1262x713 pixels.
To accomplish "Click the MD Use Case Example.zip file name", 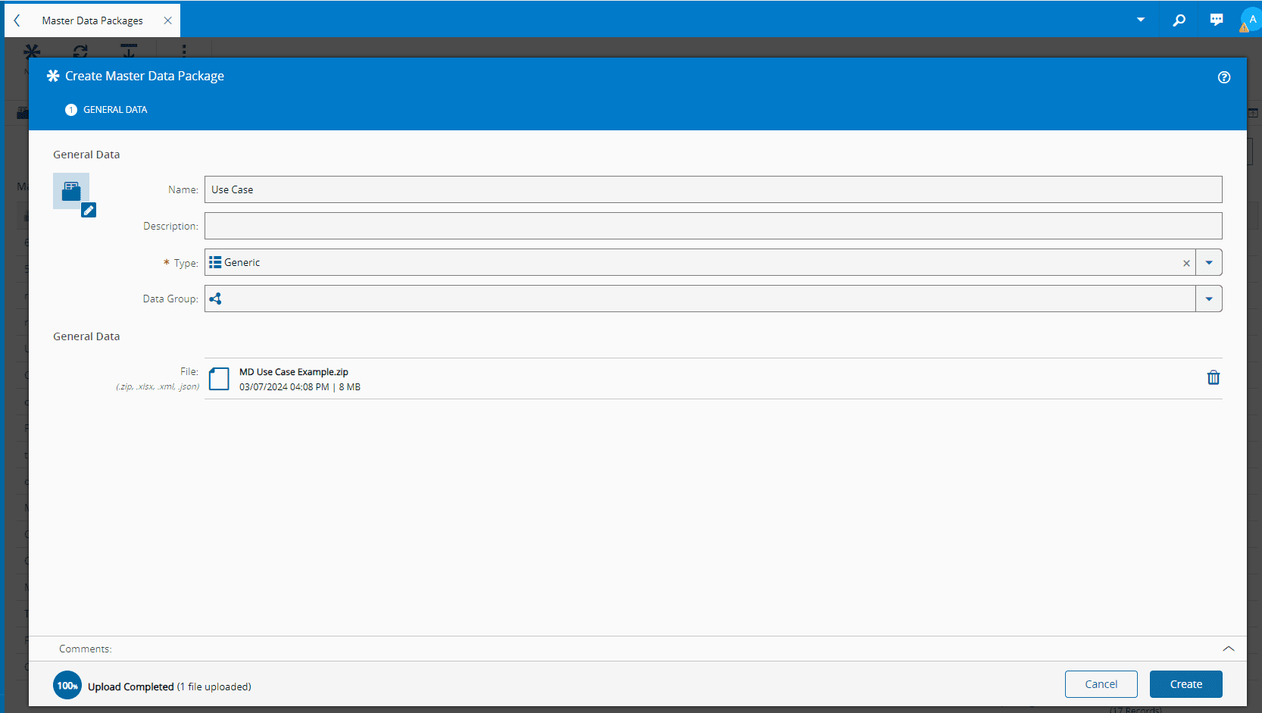I will (x=294, y=372).
